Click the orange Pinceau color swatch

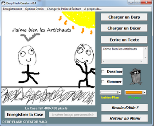(134, 92)
